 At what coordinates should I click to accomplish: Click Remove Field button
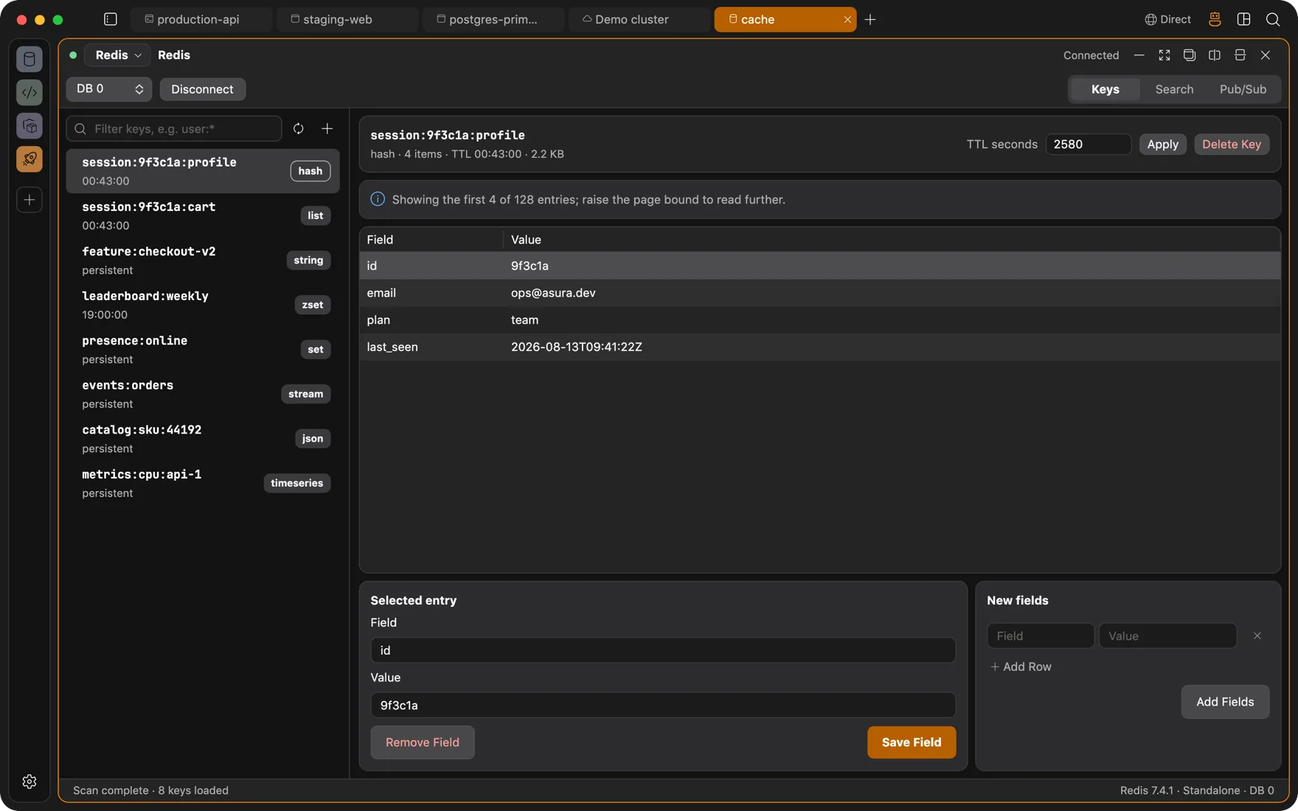(x=423, y=742)
